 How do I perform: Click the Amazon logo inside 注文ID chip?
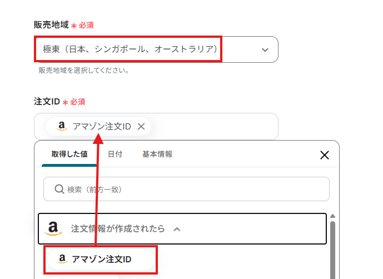[62, 126]
